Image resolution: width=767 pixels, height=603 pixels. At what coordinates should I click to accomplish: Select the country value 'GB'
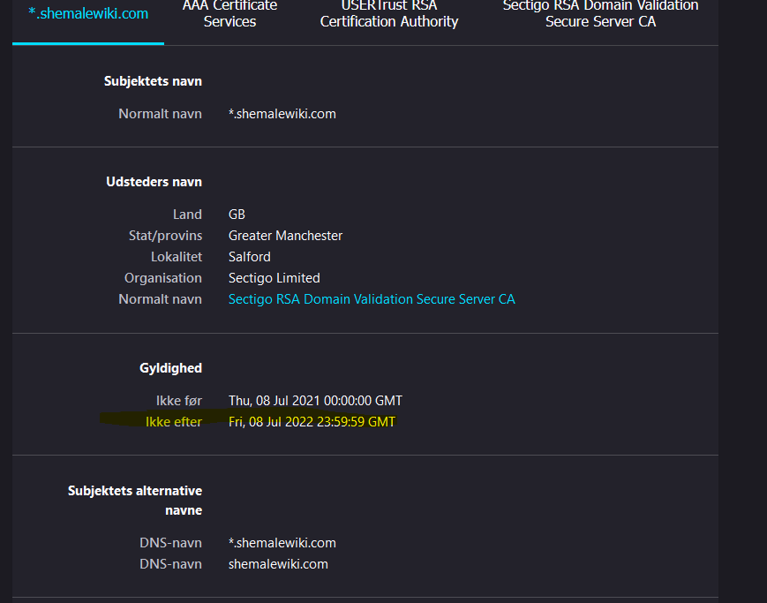point(237,215)
